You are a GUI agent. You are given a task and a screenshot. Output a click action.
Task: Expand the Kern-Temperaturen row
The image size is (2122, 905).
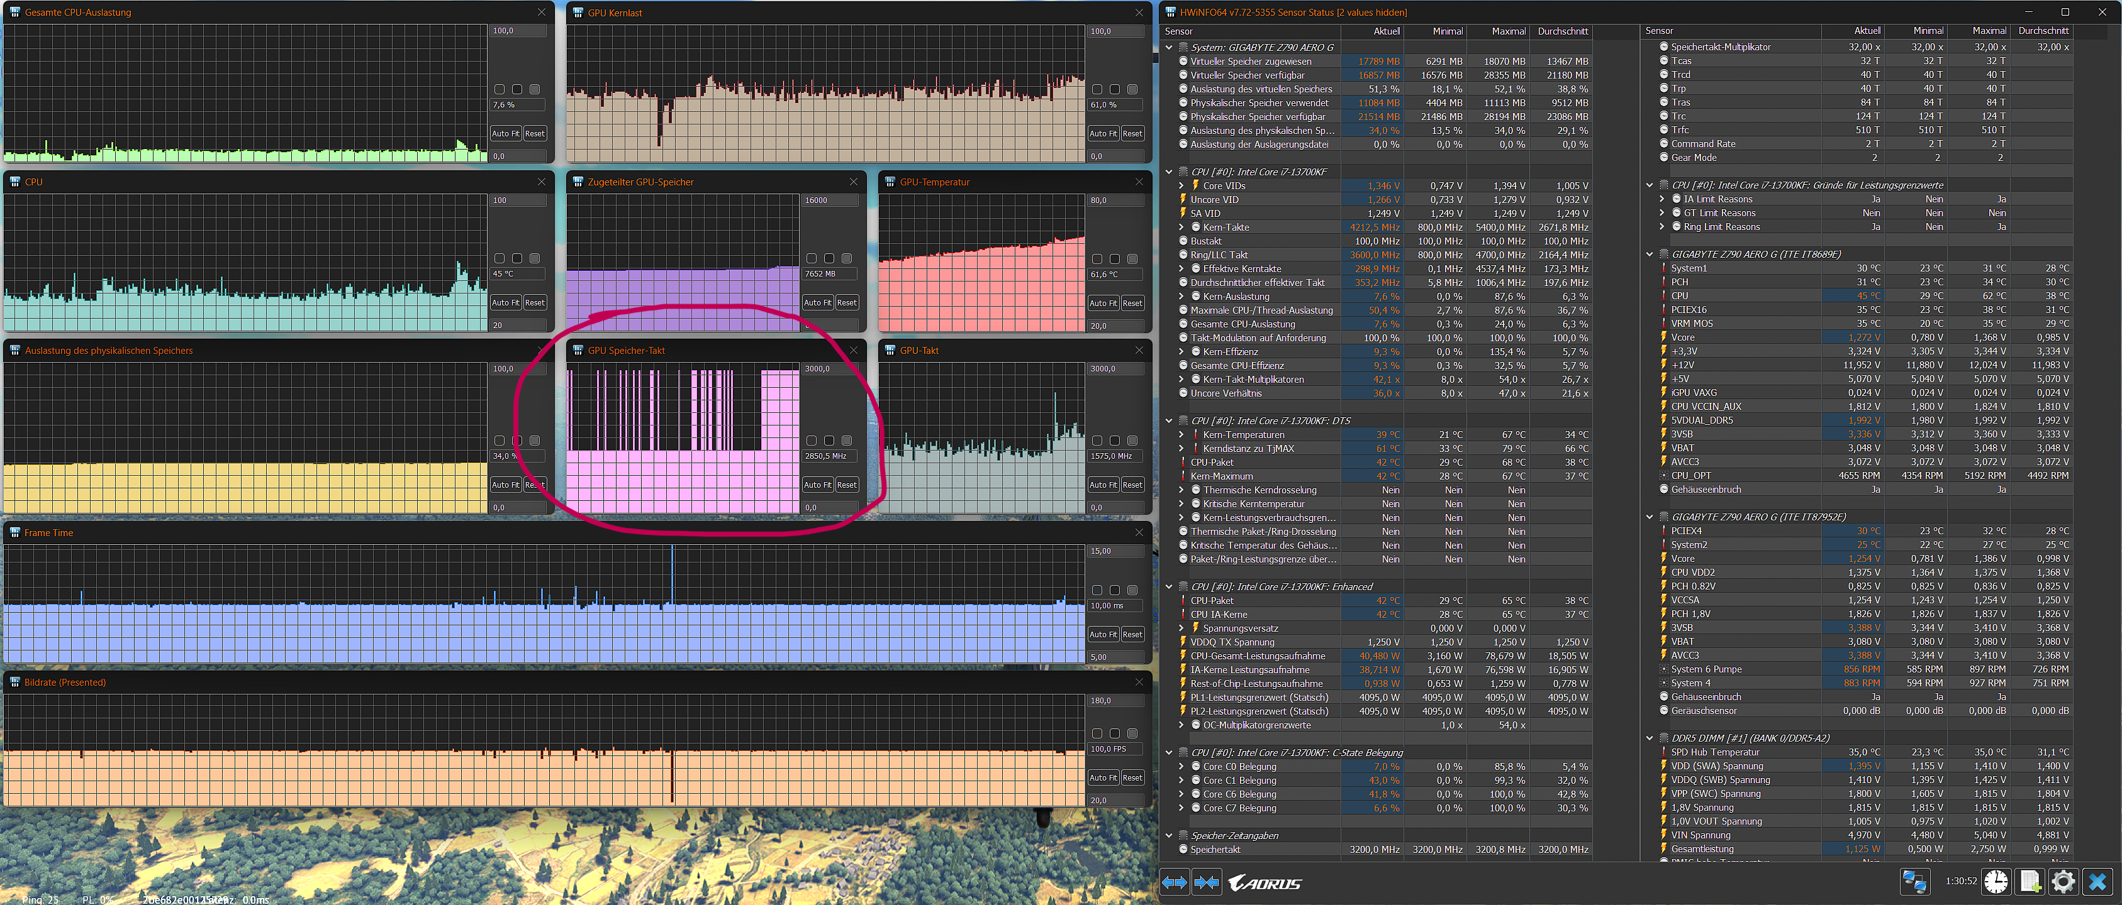1181,434
